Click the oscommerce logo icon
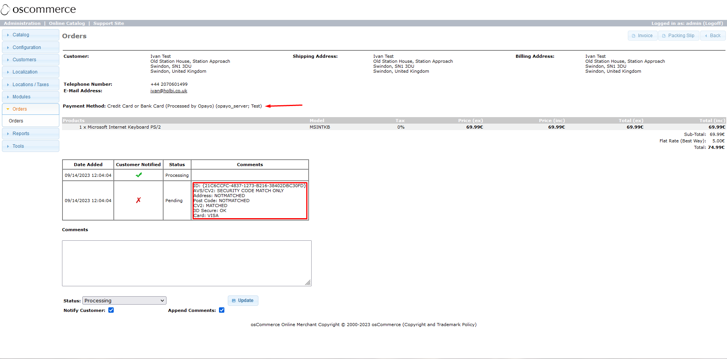The height and width of the screenshot is (359, 727). (x=5, y=10)
